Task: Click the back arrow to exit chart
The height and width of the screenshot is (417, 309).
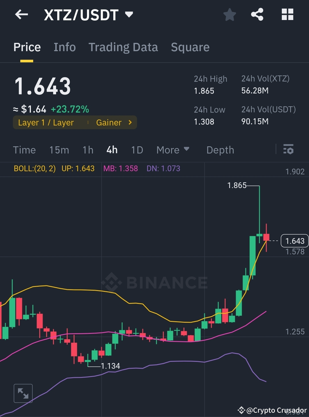Action: 21,15
